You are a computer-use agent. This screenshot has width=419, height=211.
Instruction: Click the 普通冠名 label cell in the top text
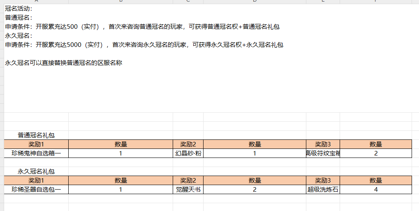tap(19, 18)
